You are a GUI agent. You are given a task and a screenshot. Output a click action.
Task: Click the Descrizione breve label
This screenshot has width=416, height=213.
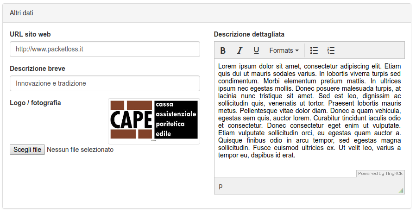[38, 69]
